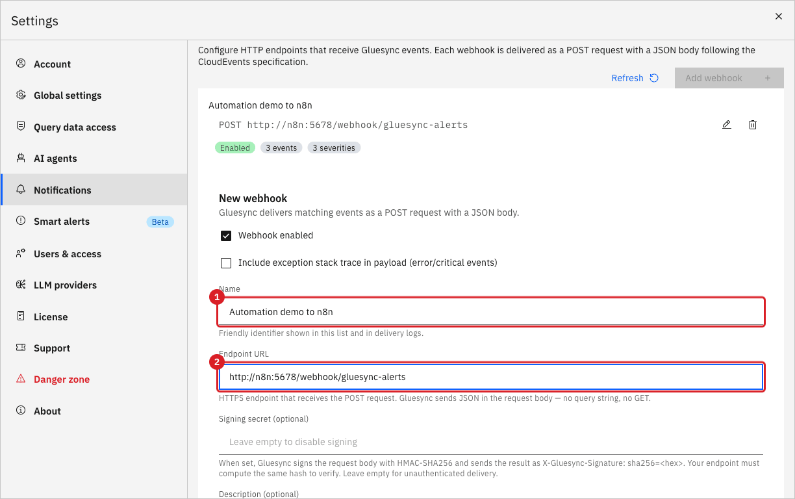
Task: Click the Notifications bell icon
Action: 21,190
